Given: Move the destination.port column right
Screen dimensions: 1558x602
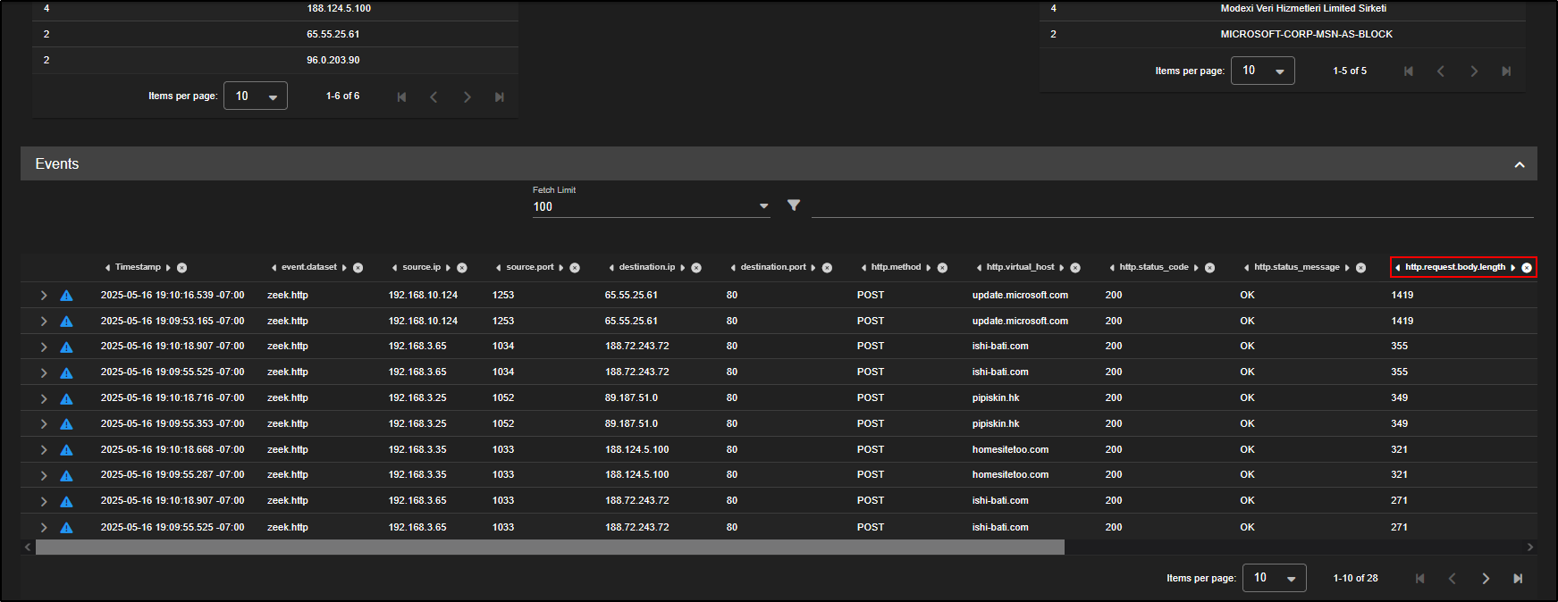Looking at the screenshot, I should tap(813, 268).
